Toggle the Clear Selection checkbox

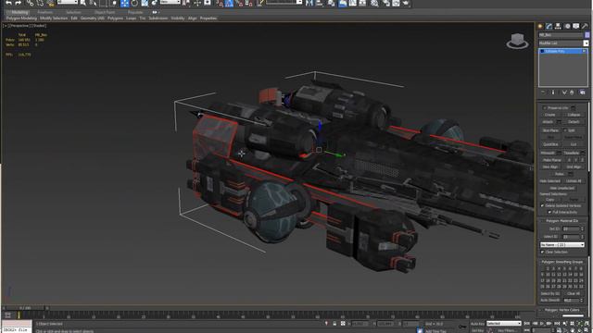pos(543,252)
